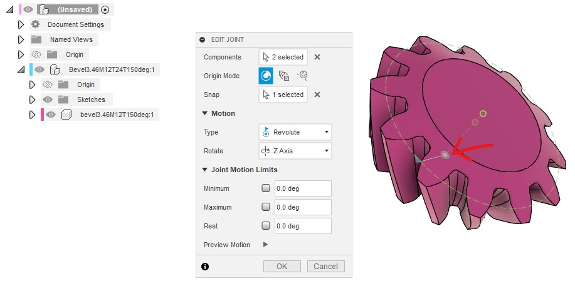Click Cancel to discard joint edits

pyautogui.click(x=325, y=267)
